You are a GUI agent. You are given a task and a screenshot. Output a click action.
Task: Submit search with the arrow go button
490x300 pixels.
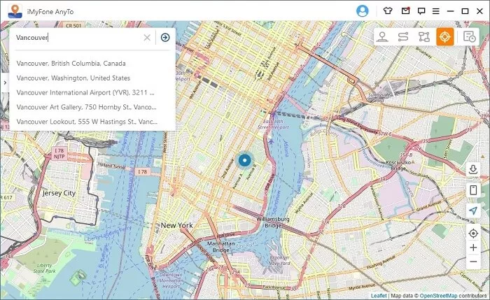tap(165, 38)
